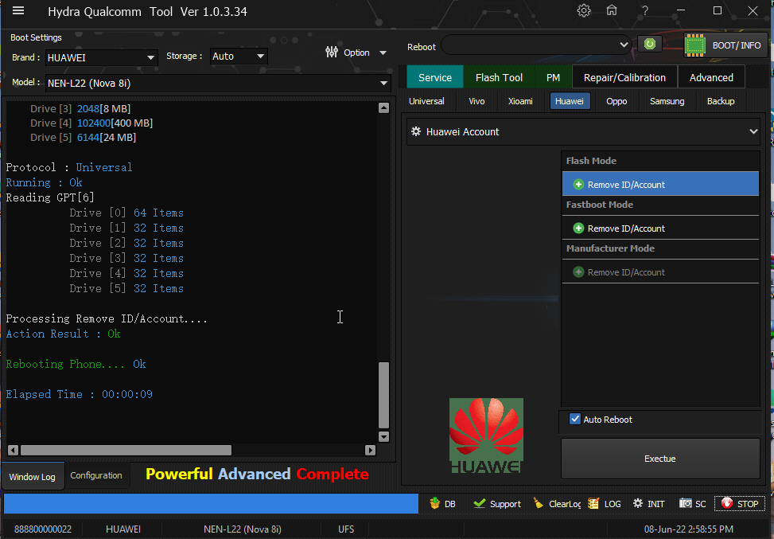Select Flash Mode Remove ID/Account
Image resolution: width=774 pixels, height=539 pixels.
pos(660,184)
